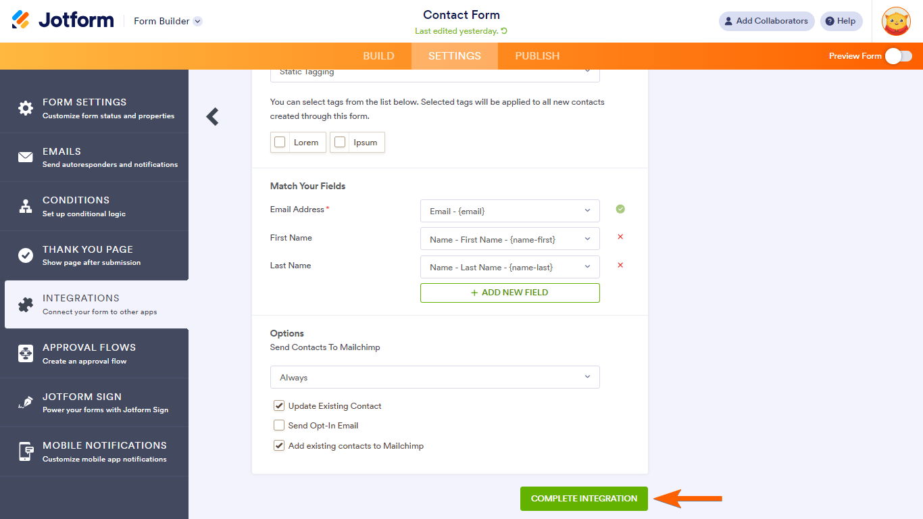The height and width of the screenshot is (519, 923).
Task: Clear the First Name field mapping
Action: pos(620,237)
